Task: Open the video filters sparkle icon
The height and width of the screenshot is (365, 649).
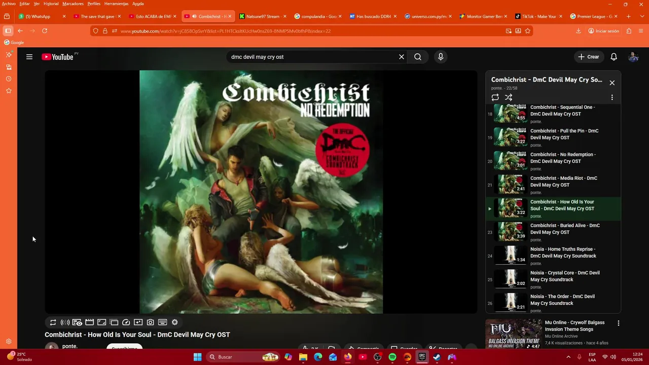Action: (138, 322)
